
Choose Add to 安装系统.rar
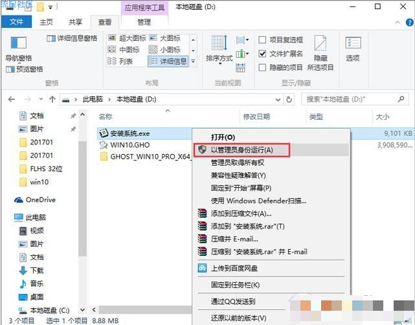[247, 227]
